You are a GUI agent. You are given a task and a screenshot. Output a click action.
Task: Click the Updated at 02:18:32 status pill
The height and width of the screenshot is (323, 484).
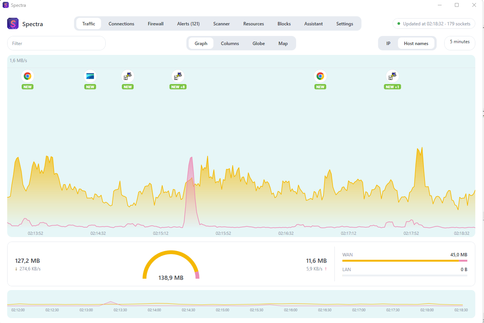tap(434, 23)
